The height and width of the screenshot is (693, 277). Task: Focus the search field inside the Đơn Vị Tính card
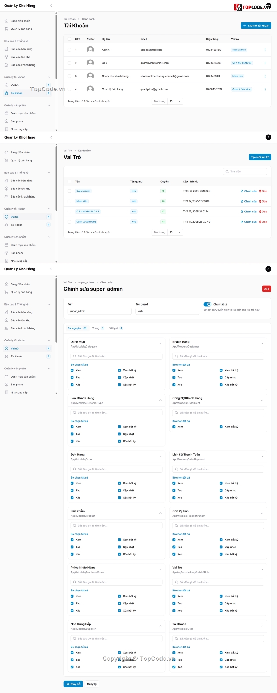pyautogui.click(x=218, y=526)
